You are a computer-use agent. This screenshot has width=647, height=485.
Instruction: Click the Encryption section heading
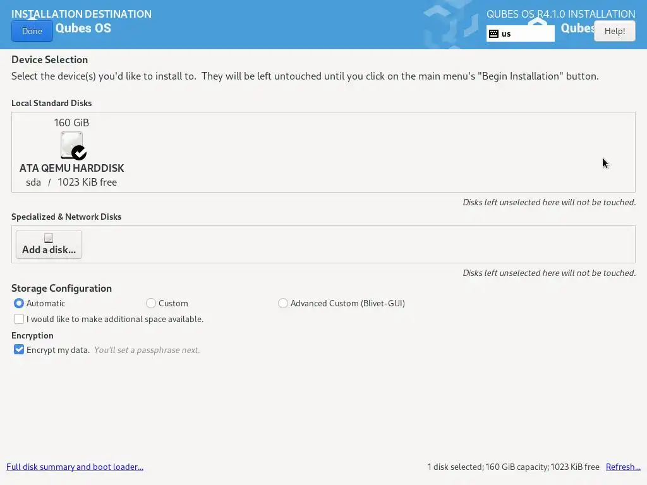pyautogui.click(x=33, y=335)
